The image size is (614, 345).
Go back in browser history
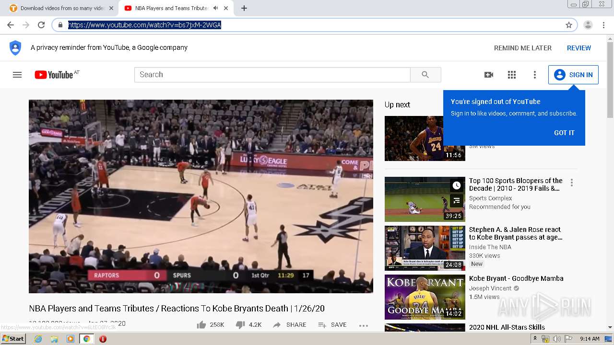coord(11,25)
